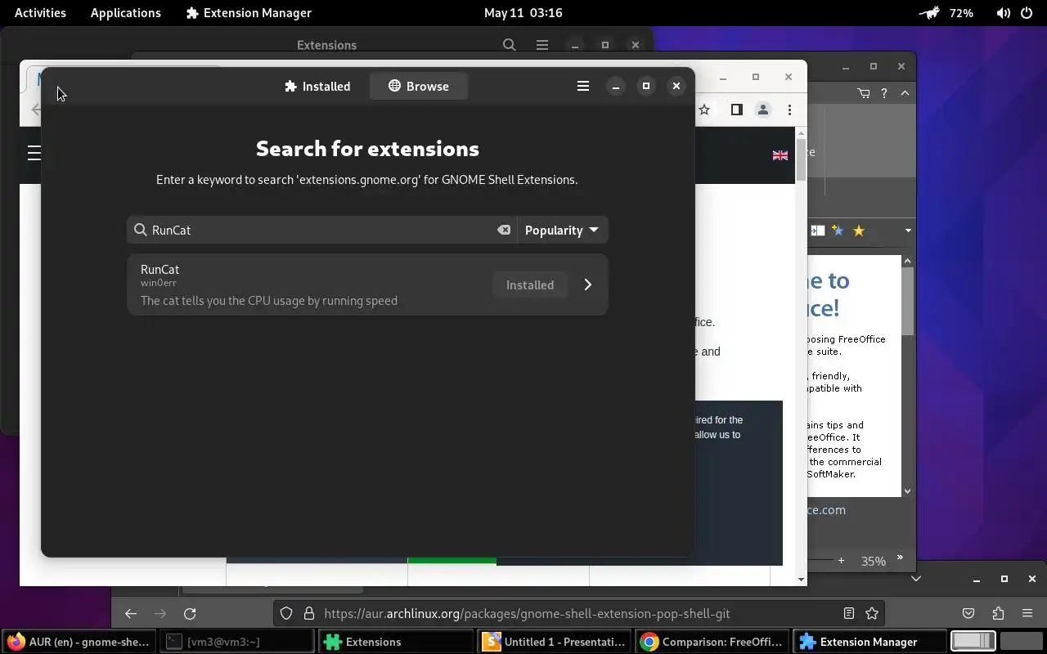The width and height of the screenshot is (1047, 654).
Task: Expand RunCat details chevron
Action: (x=587, y=284)
